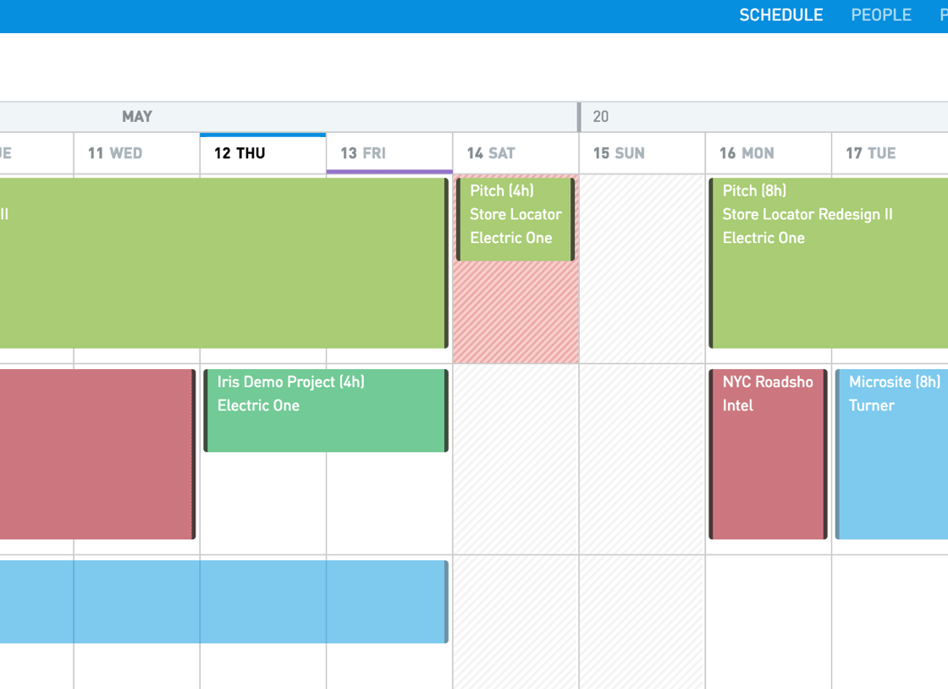948x689 pixels.
Task: Select the 17 TUE day header
Action: click(890, 153)
